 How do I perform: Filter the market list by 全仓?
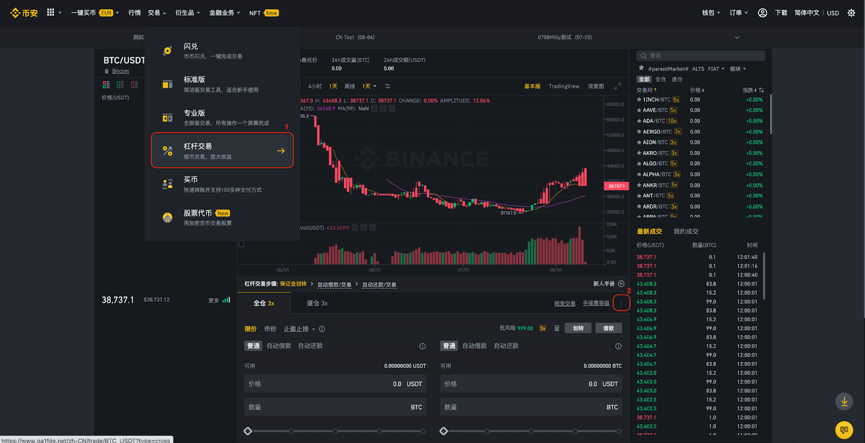click(661, 80)
